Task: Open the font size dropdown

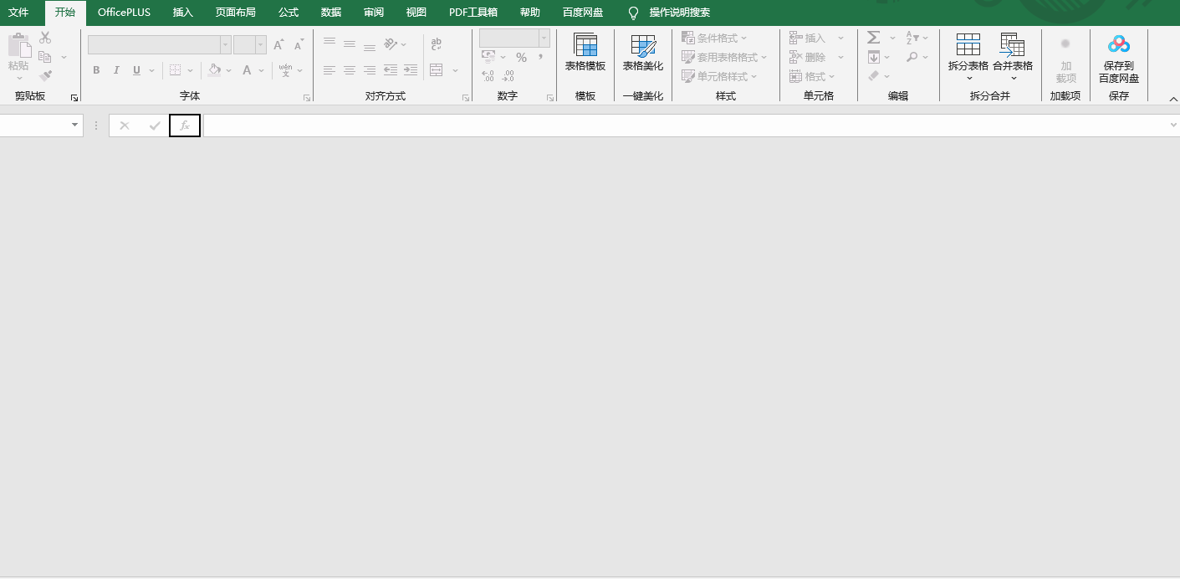Action: [x=258, y=44]
